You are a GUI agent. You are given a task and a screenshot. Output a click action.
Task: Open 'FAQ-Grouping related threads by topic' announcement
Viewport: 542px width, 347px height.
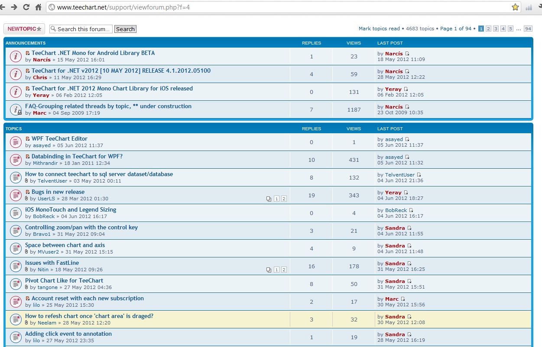click(108, 106)
